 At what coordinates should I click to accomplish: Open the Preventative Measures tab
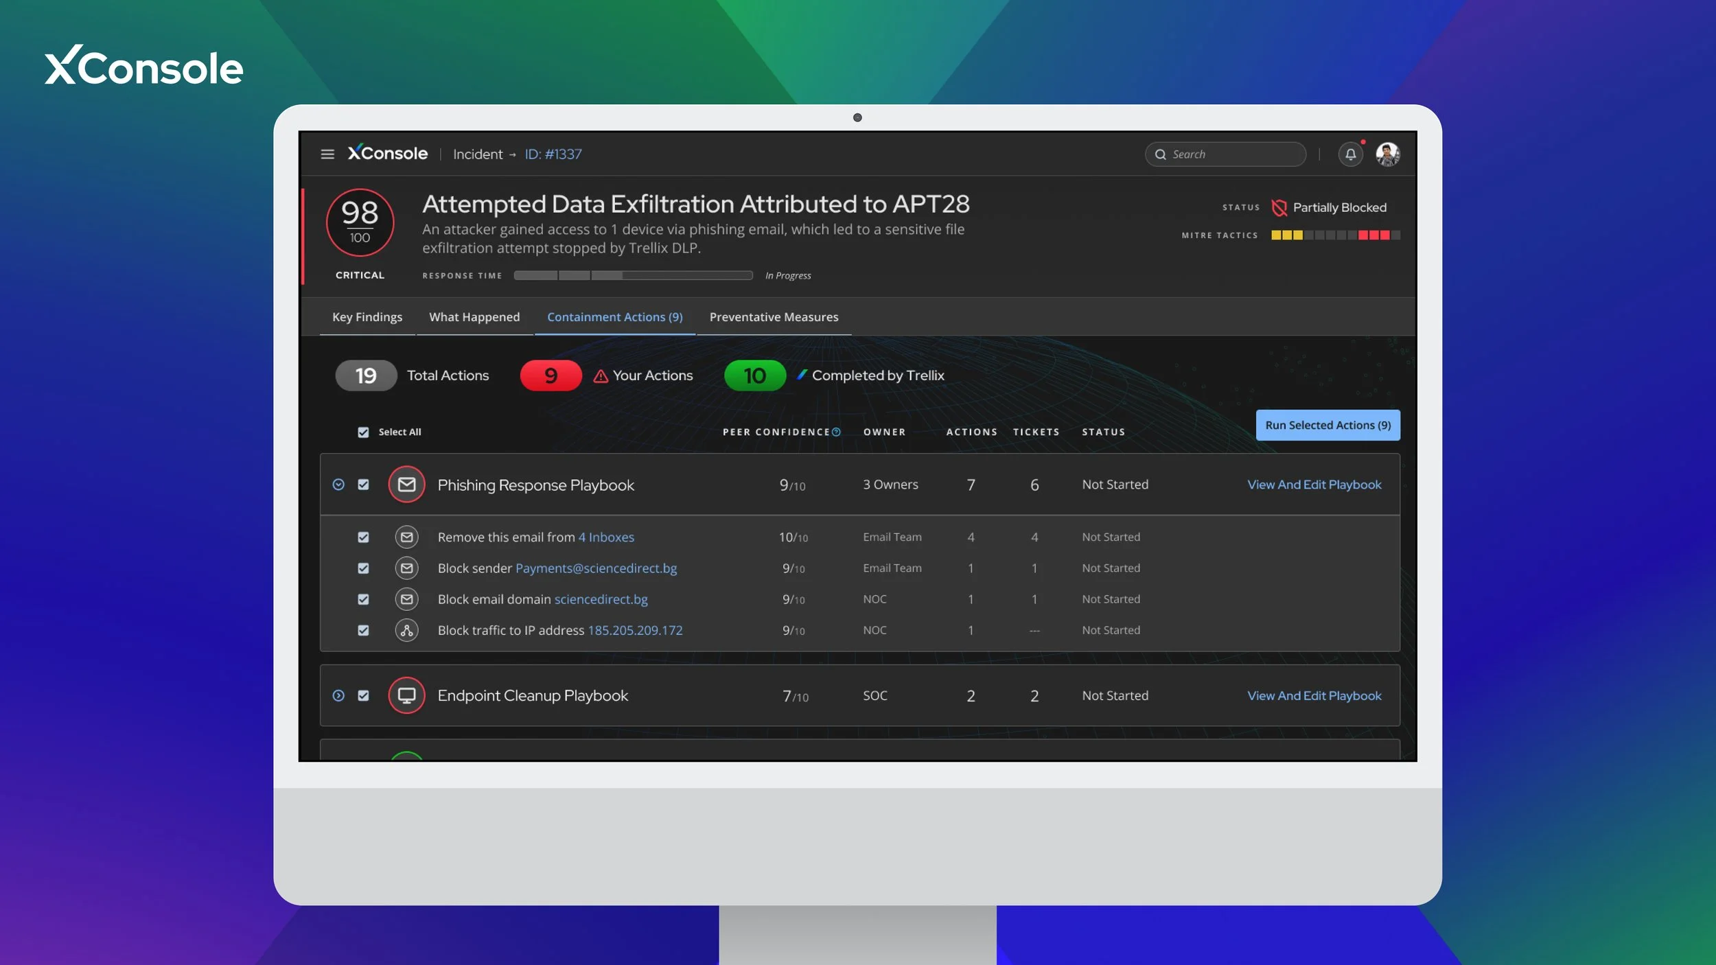774,317
